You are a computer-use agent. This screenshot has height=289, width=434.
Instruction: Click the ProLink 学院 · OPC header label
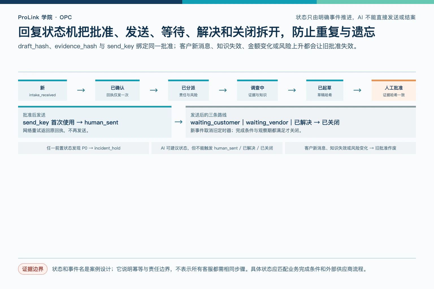tap(45, 17)
